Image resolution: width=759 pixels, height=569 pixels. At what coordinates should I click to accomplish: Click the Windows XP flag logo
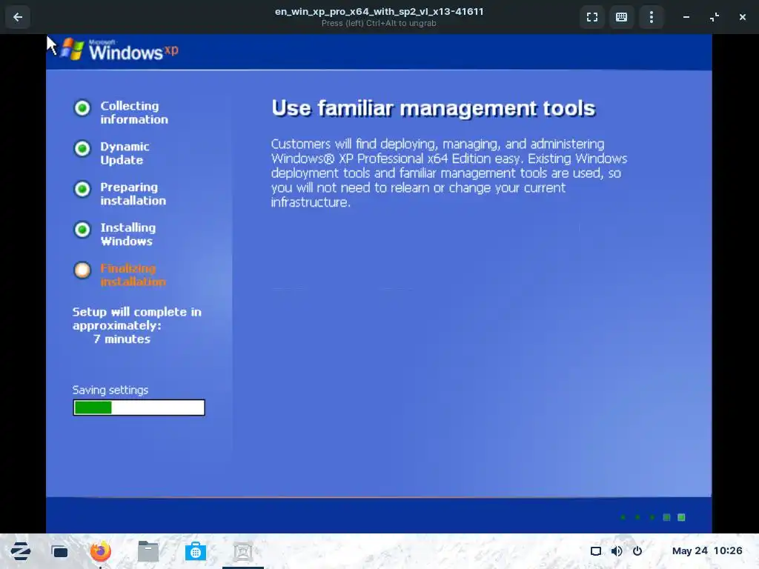[73, 49]
